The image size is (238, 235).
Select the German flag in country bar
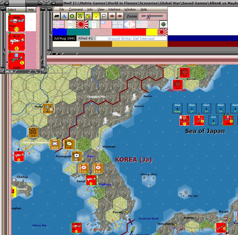tap(58, 24)
